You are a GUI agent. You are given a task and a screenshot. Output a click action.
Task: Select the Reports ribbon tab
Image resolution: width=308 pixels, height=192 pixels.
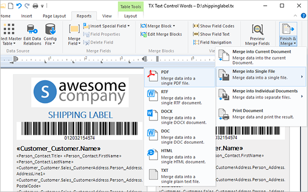[x=84, y=16]
